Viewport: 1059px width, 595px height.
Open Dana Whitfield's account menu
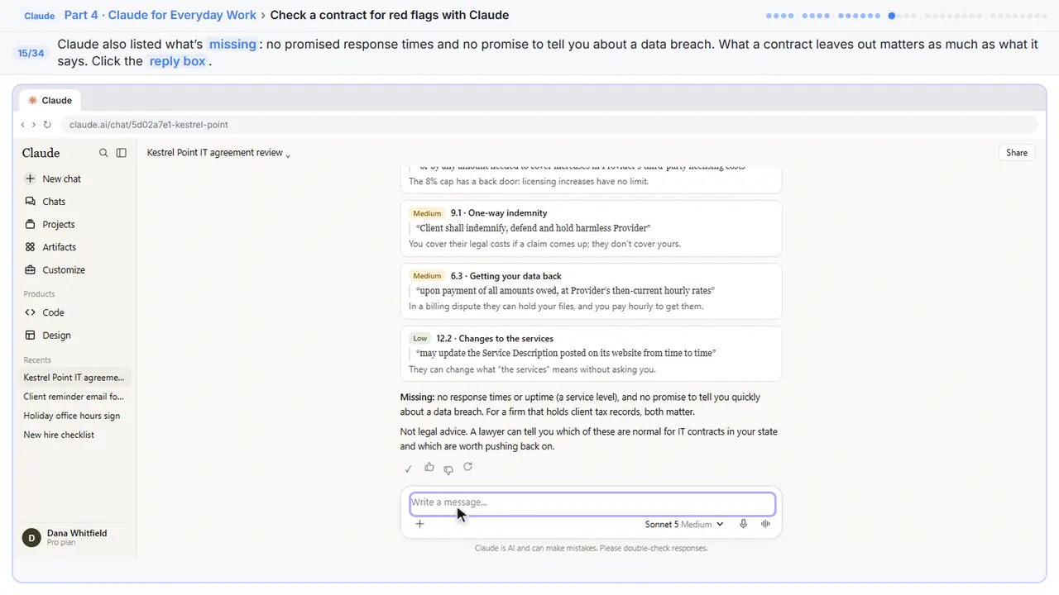click(x=75, y=537)
